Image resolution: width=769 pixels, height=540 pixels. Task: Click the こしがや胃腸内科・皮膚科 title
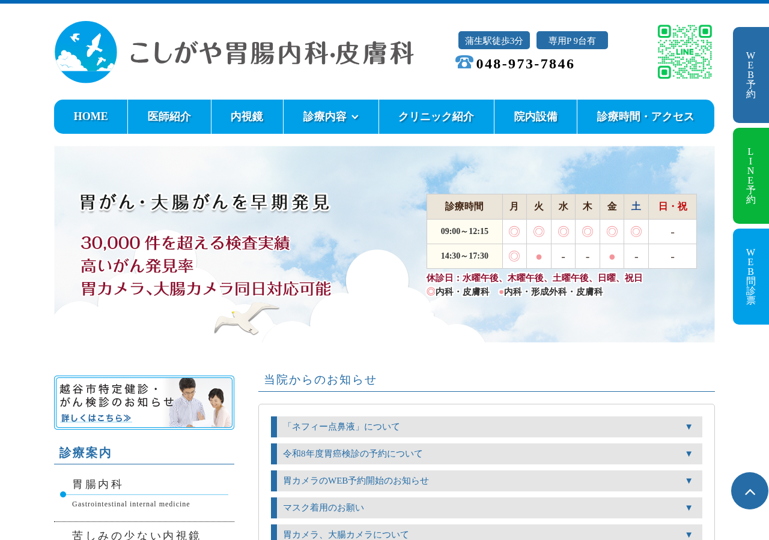tap(272, 53)
